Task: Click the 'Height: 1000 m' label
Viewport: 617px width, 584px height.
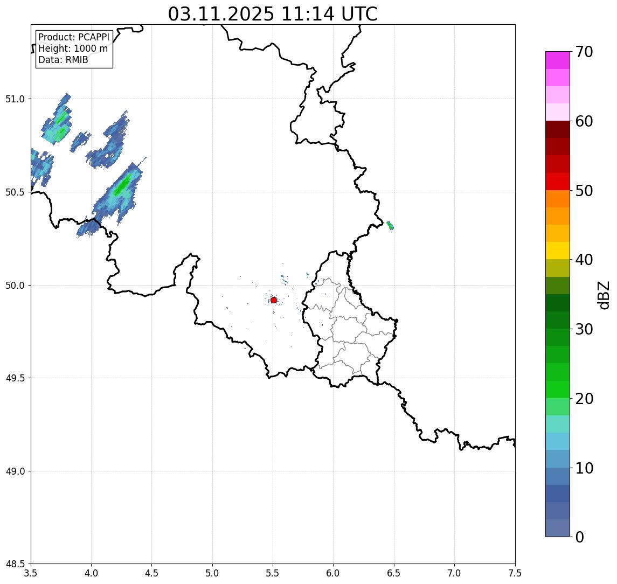Action: coord(73,48)
